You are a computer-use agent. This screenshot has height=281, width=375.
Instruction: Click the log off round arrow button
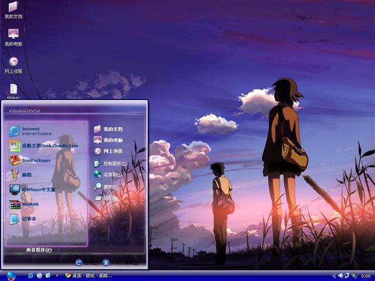79,263
